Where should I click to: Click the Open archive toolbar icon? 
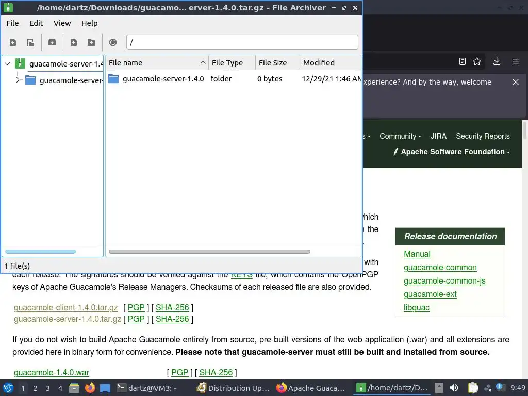(x=30, y=42)
